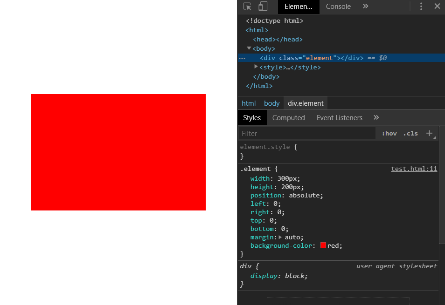Click the html breadcrumb
The image size is (445, 305).
249,103
